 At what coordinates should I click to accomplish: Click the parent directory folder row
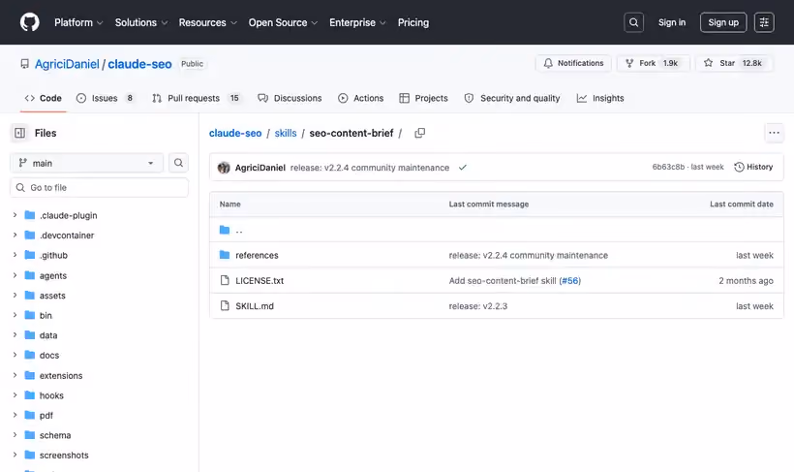coord(496,230)
